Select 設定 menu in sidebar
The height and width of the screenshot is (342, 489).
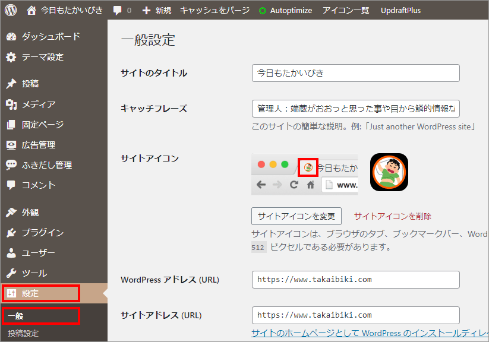53,293
